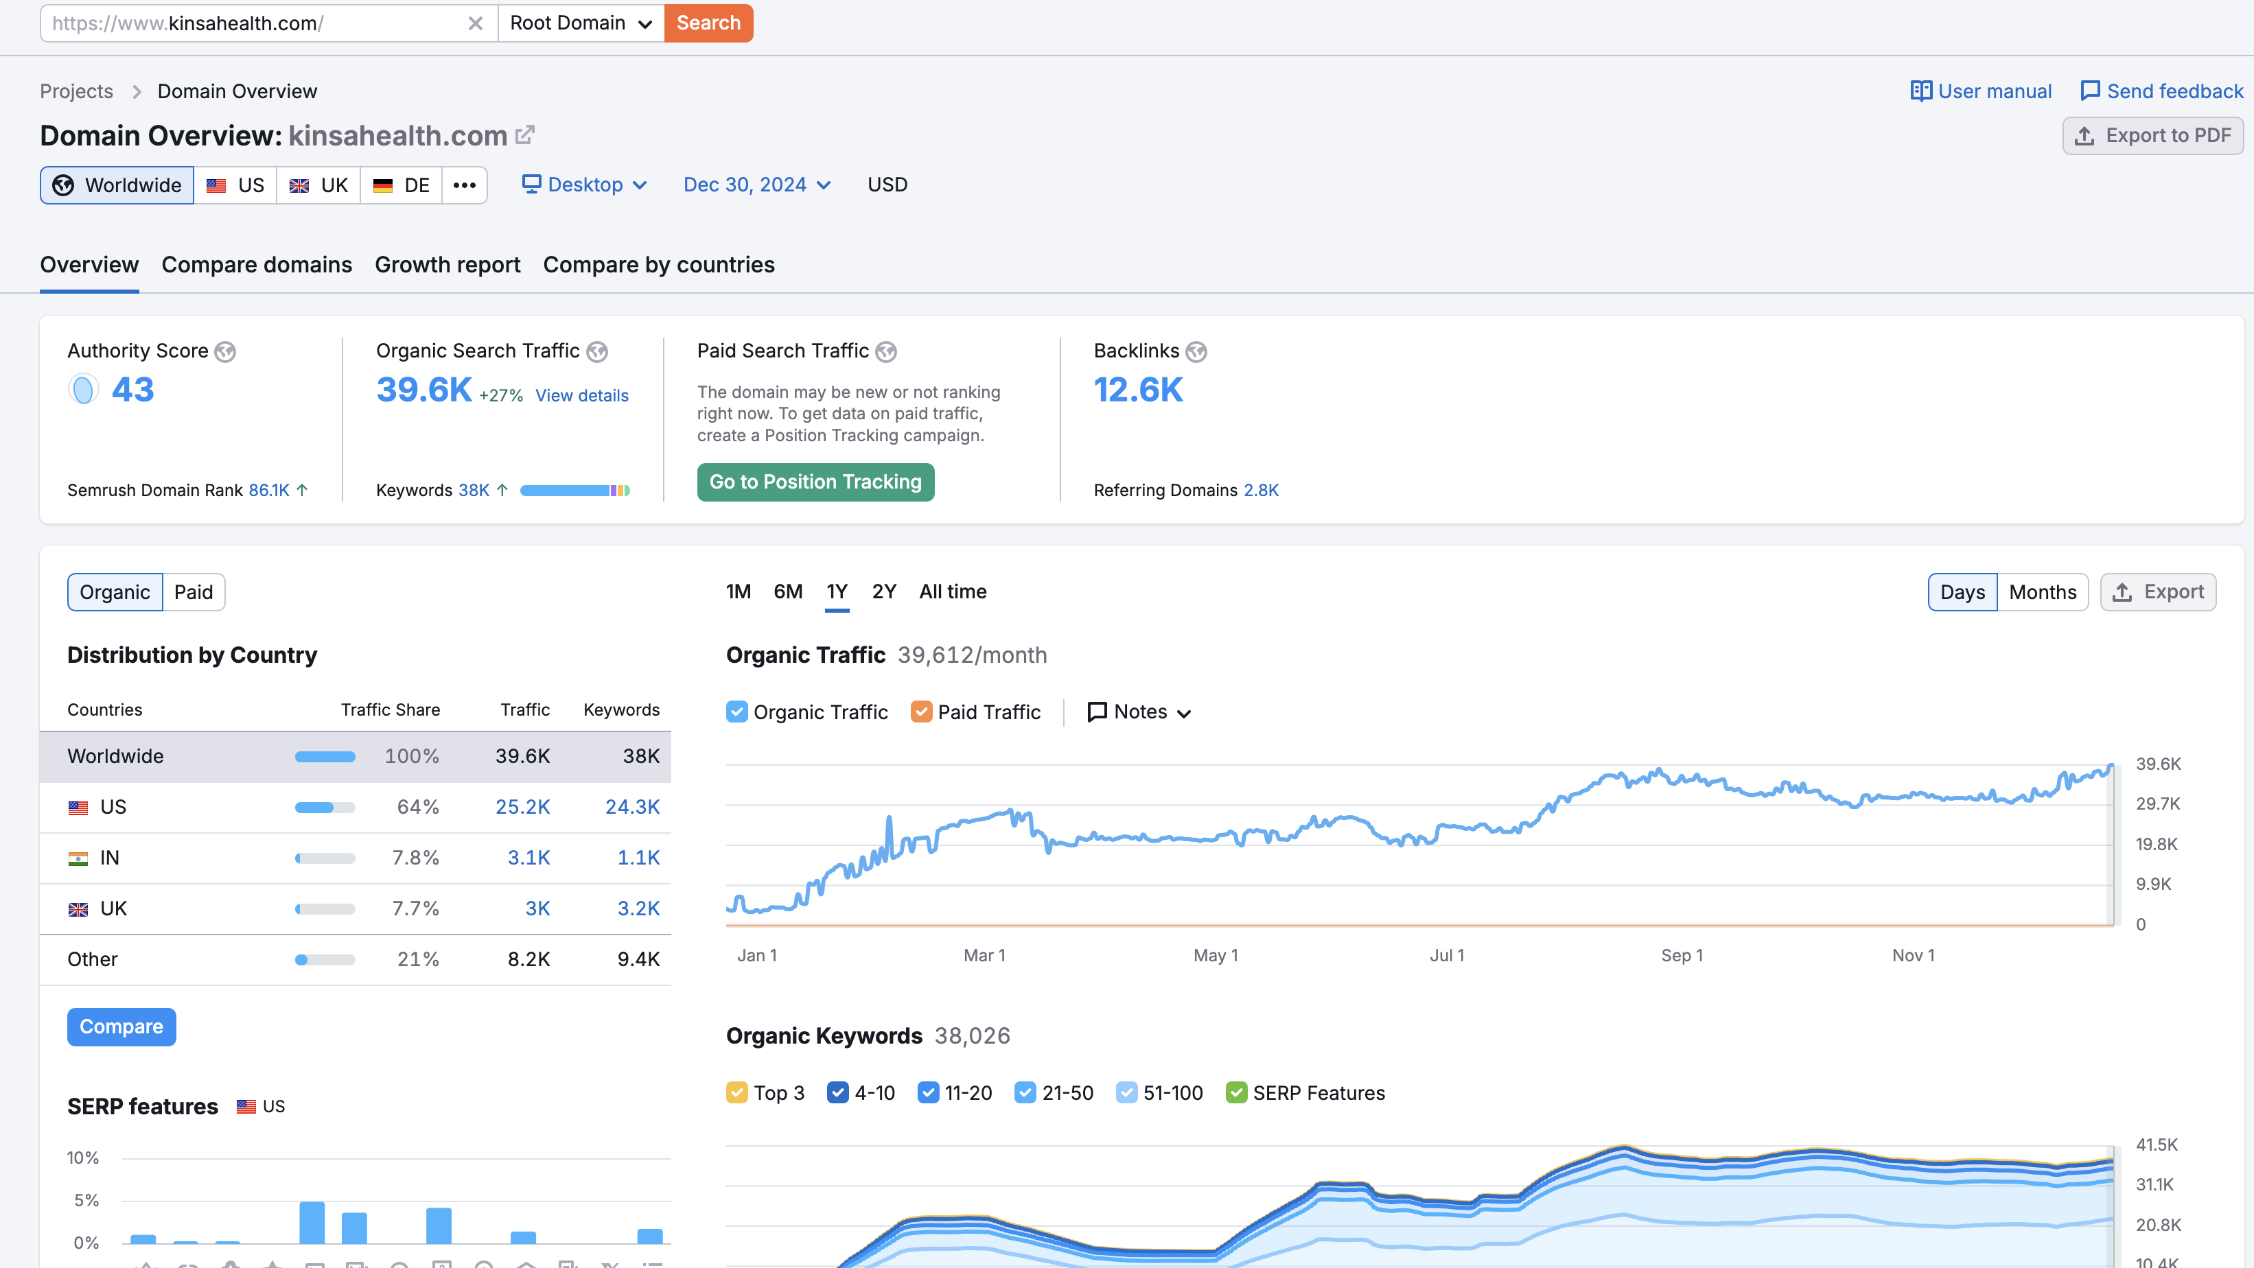The image size is (2254, 1268).
Task: Click the keywords distribution color bar
Action: (x=575, y=491)
